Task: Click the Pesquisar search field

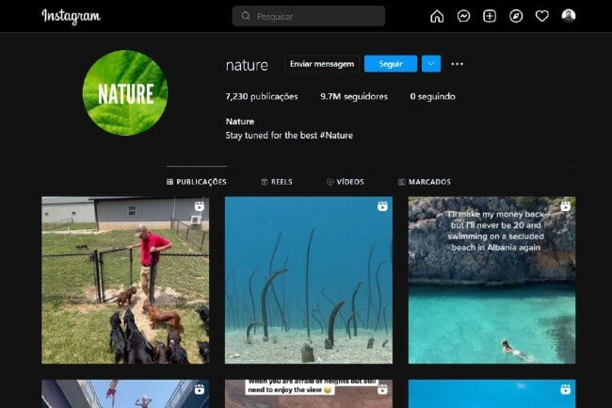Action: click(x=308, y=16)
